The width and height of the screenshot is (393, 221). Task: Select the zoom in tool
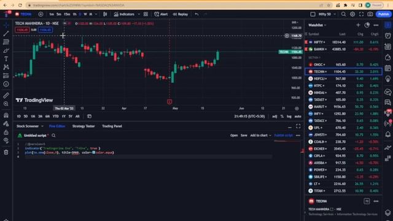pyautogui.click(x=6, y=104)
